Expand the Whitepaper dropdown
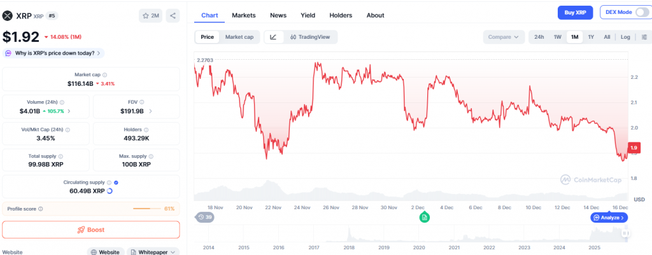 point(153,252)
